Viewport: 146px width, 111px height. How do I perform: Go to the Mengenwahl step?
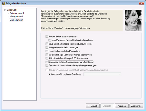coord(16,17)
